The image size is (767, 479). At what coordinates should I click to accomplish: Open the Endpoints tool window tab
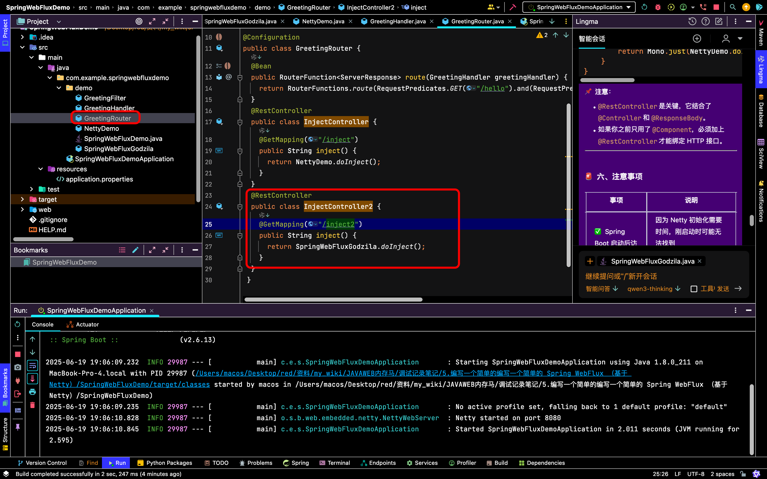coord(378,463)
